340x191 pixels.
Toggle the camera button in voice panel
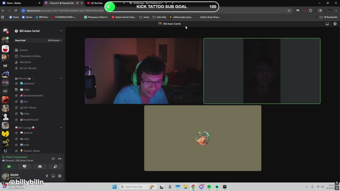pos(9,167)
